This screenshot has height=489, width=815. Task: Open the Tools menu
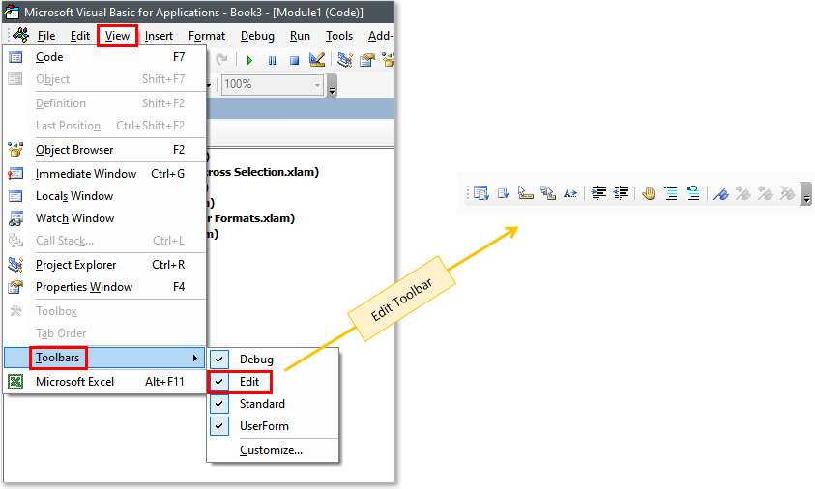pos(339,36)
